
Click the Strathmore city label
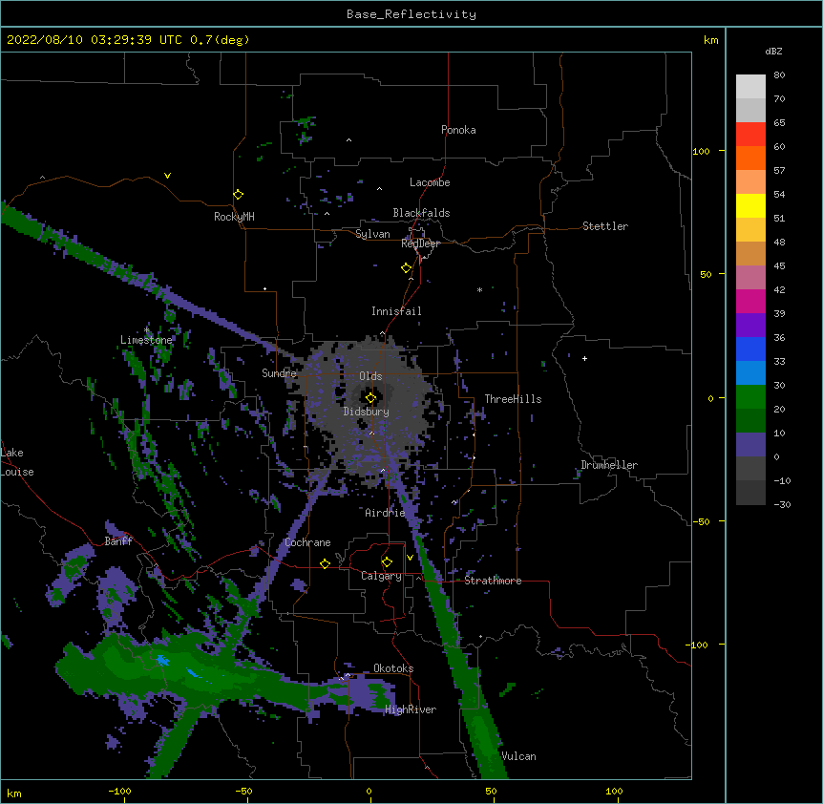493,581
